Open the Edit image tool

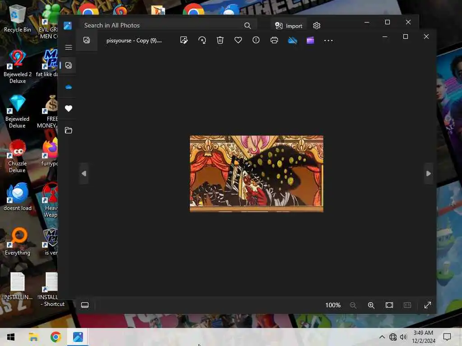click(x=184, y=40)
